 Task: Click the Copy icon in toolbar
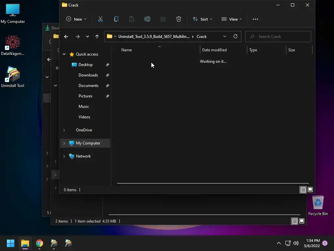116,19
